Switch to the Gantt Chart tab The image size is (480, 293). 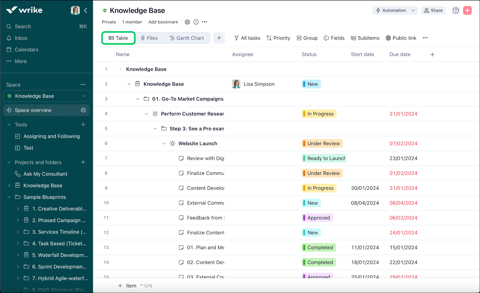point(187,38)
